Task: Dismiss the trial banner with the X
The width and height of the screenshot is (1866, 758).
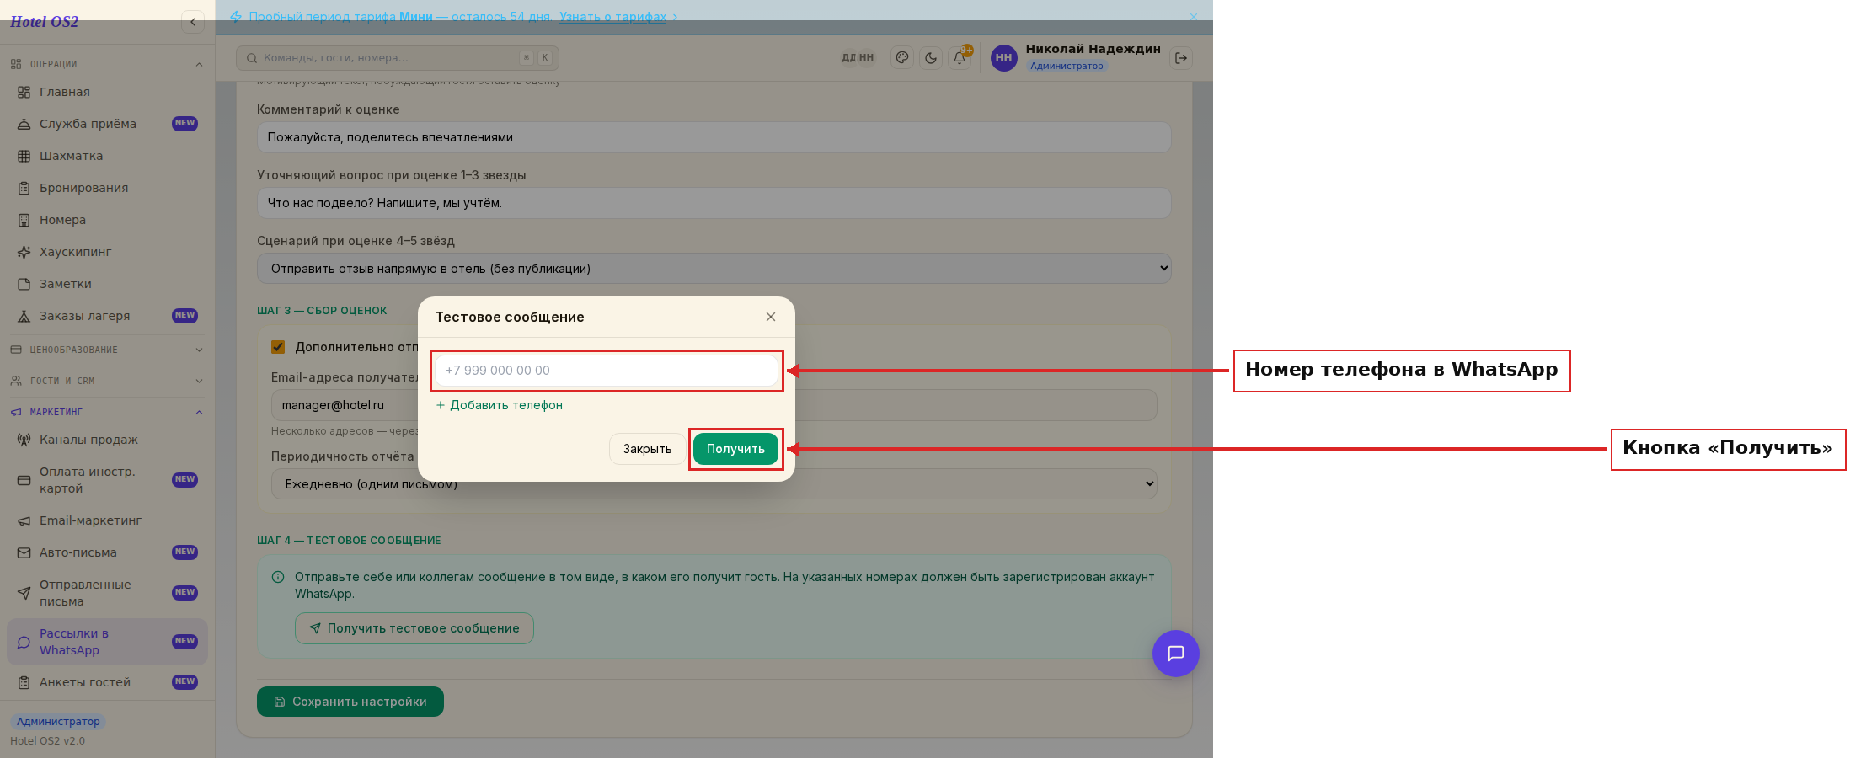Action: tap(1193, 17)
